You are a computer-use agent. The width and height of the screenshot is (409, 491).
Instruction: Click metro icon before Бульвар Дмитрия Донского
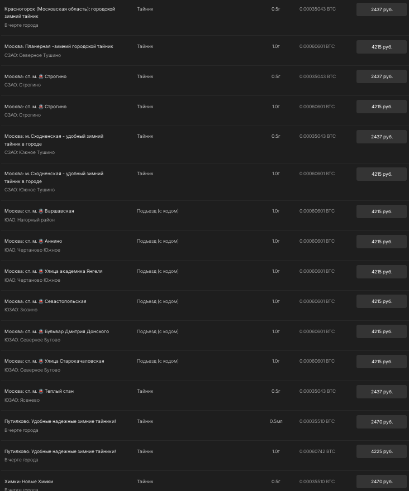41,331
